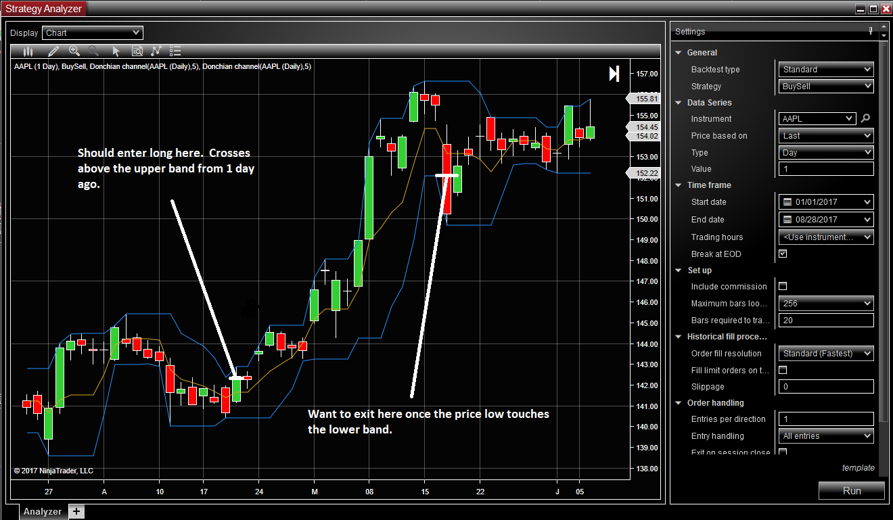Open the End date 08/28/2017 picker arrow
Image resolution: width=893 pixels, height=520 pixels.
click(867, 220)
